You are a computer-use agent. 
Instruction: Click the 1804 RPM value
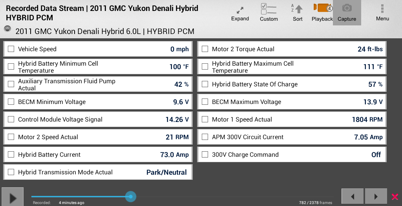(367, 120)
